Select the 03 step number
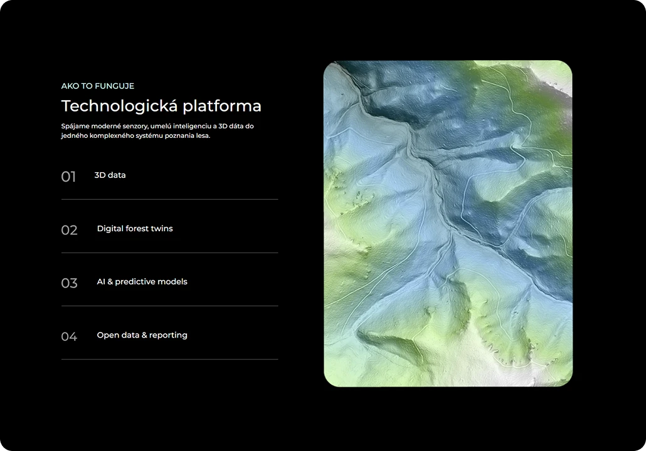 coord(69,283)
